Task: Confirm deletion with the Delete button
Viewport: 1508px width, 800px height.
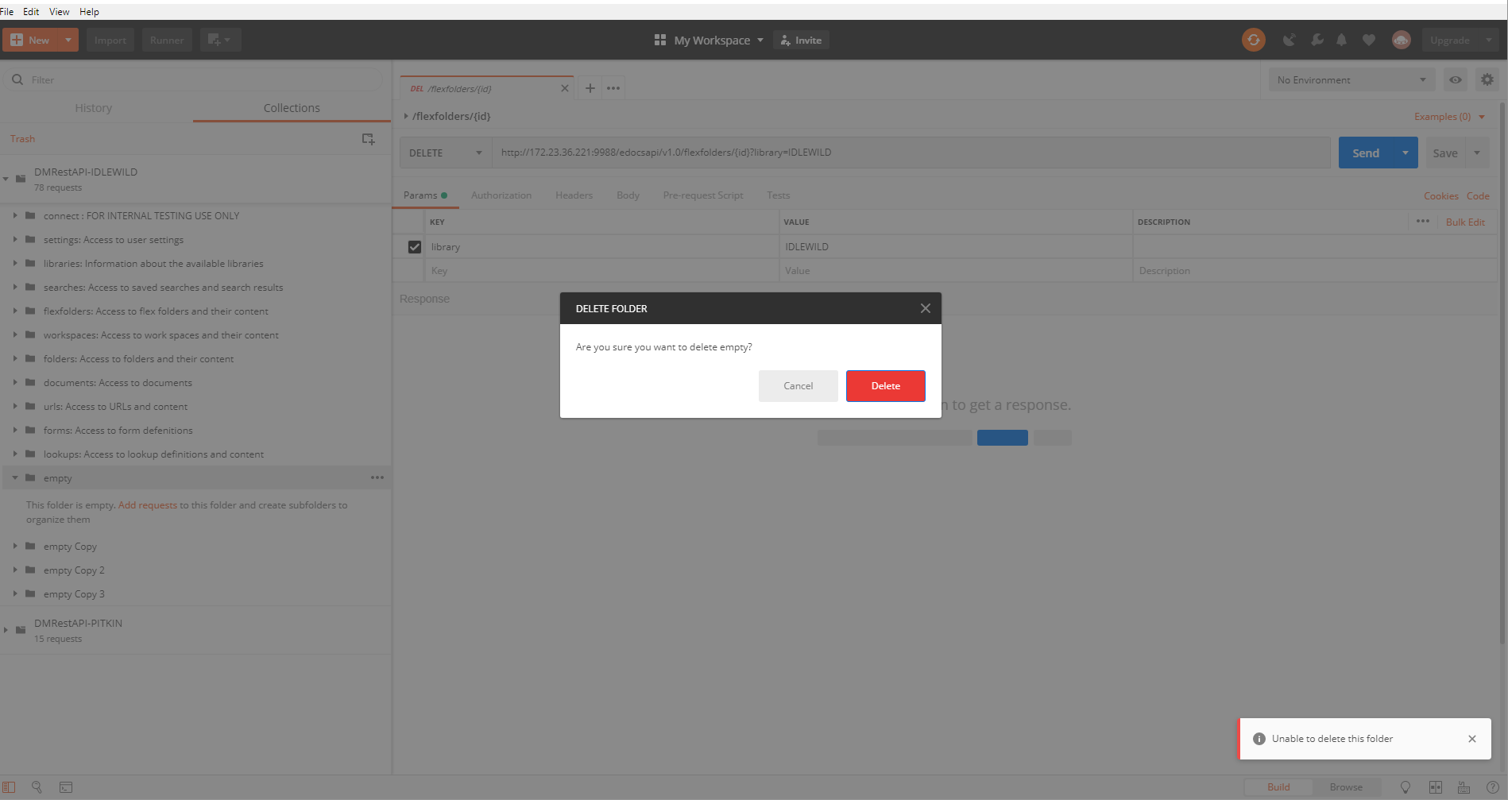Action: pyautogui.click(x=885, y=385)
